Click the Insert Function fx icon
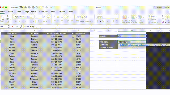Screen dimensions: 170x95 point(21,26)
